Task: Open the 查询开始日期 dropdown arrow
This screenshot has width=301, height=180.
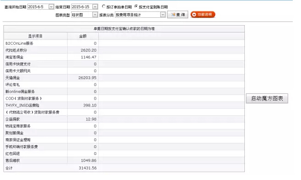Action: pos(51,7)
